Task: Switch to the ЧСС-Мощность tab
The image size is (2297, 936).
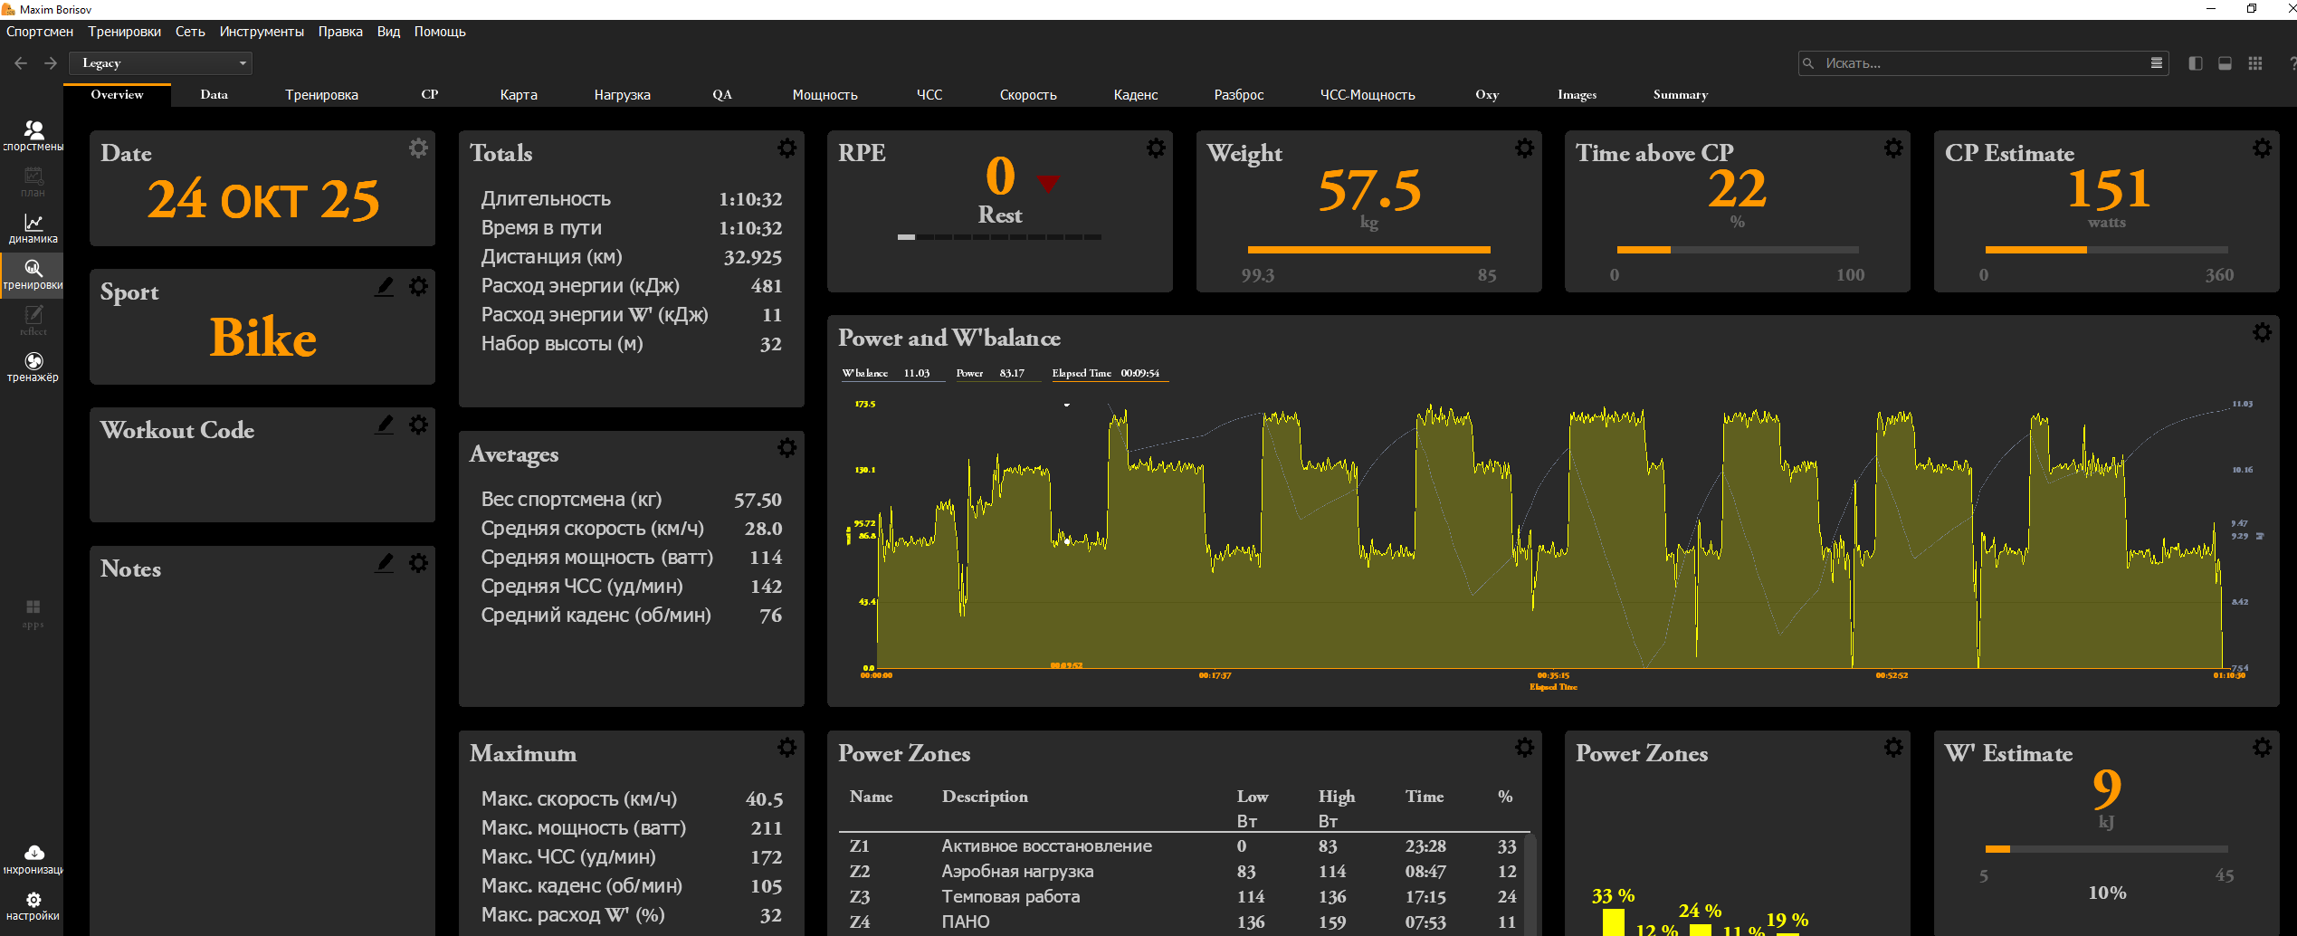Action: tap(1367, 95)
